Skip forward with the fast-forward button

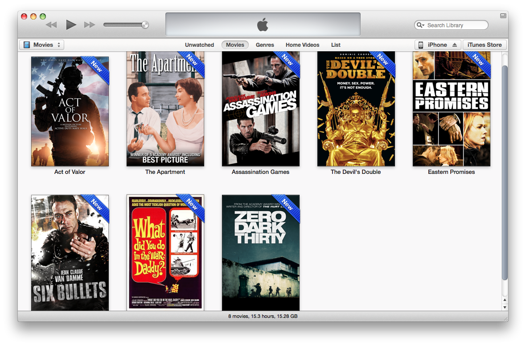(90, 25)
